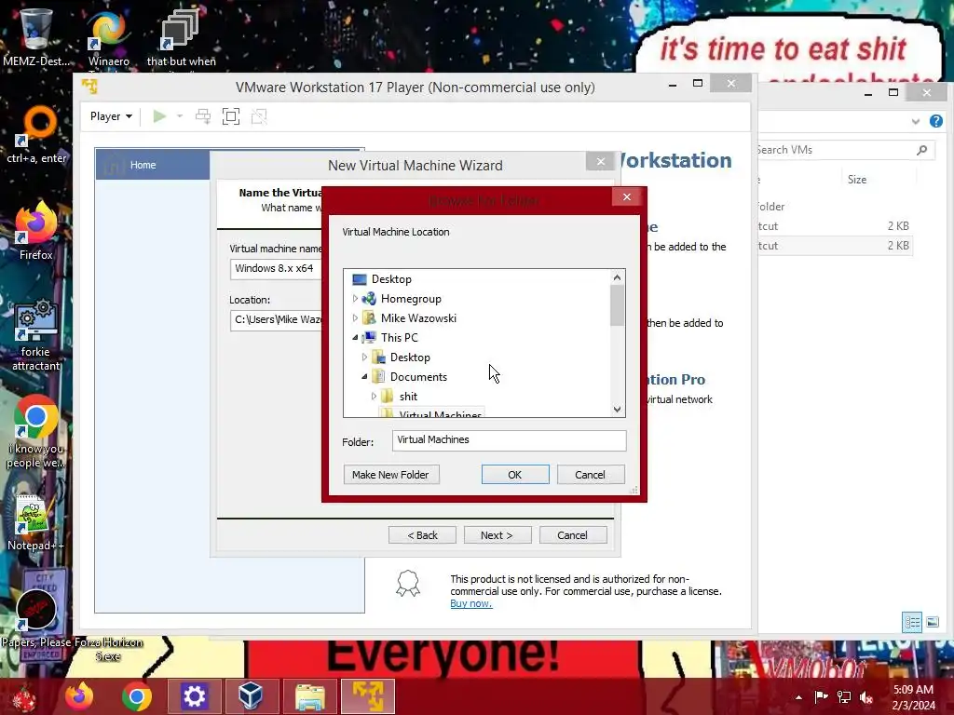Sort by Size column header
Image resolution: width=954 pixels, height=715 pixels.
857,180
